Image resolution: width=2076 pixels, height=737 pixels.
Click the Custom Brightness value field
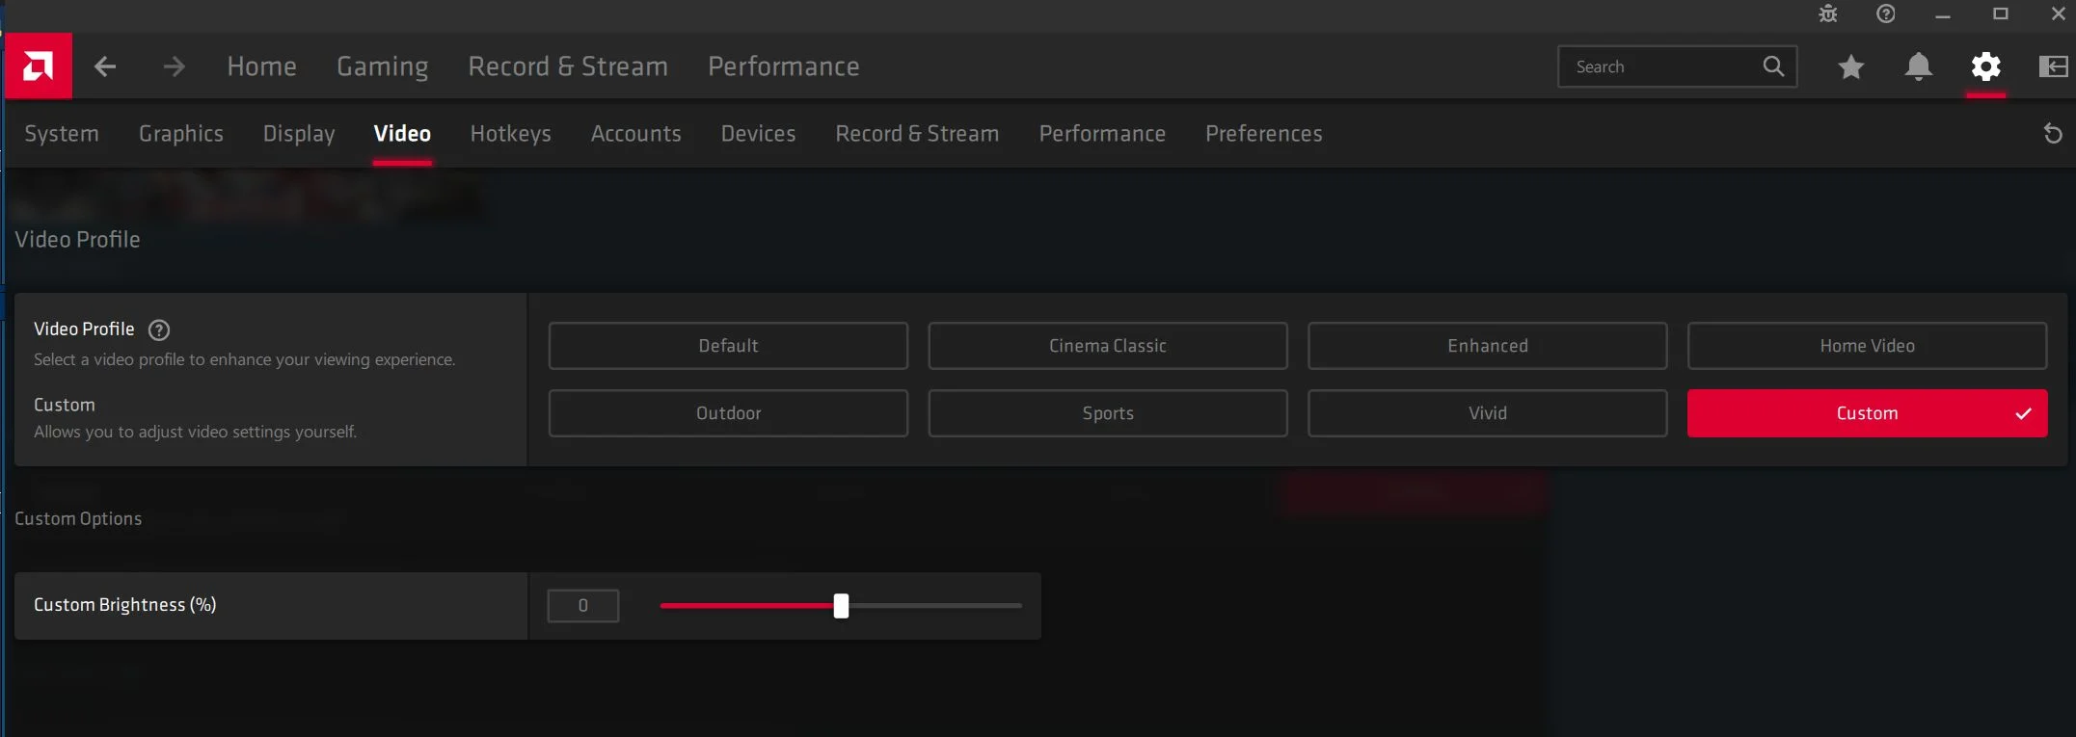[x=583, y=606]
